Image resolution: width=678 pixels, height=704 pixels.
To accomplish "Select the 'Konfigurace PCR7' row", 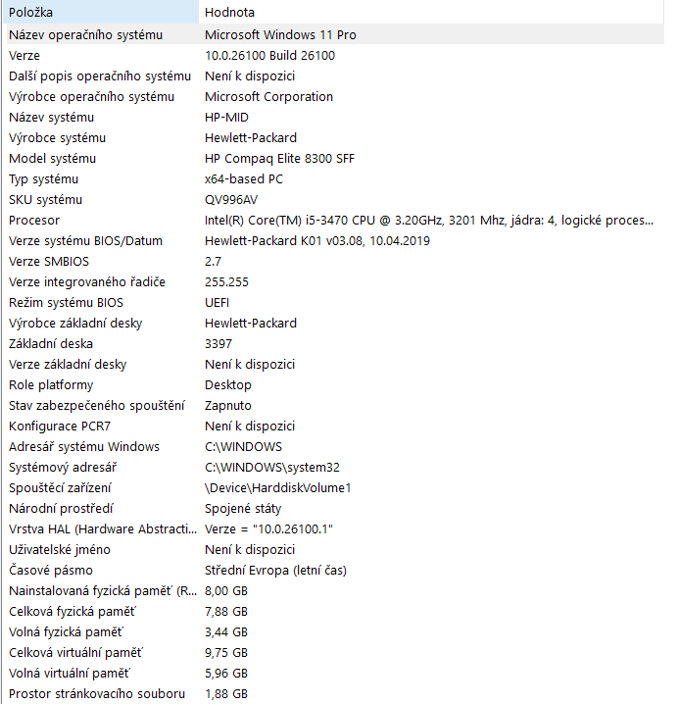I will 333,427.
